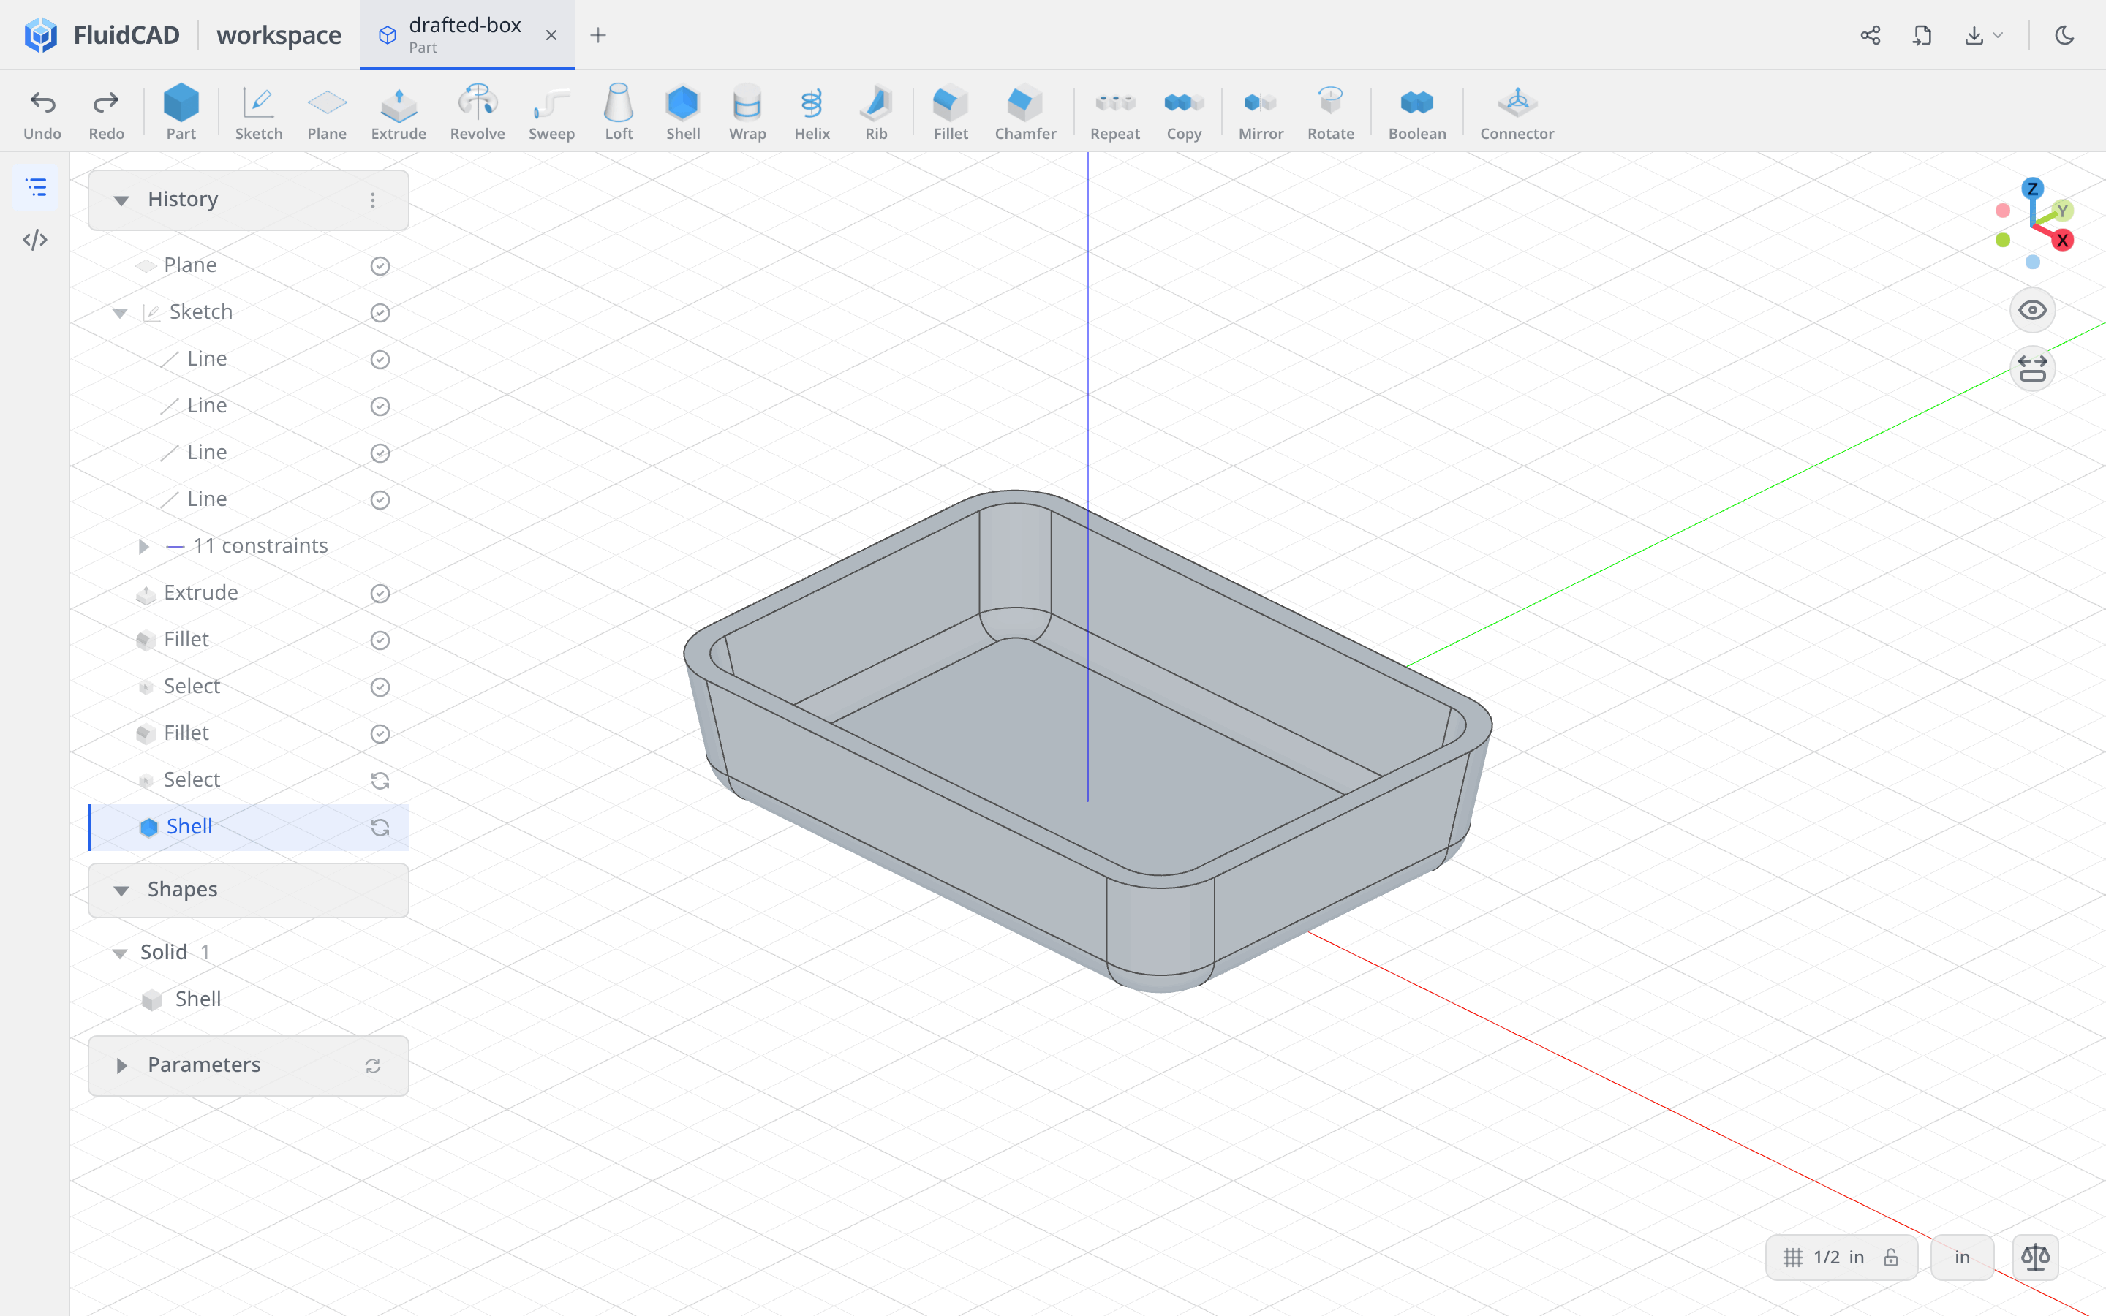The height and width of the screenshot is (1316, 2106).
Task: Refresh the Parameters panel
Action: coord(374,1065)
